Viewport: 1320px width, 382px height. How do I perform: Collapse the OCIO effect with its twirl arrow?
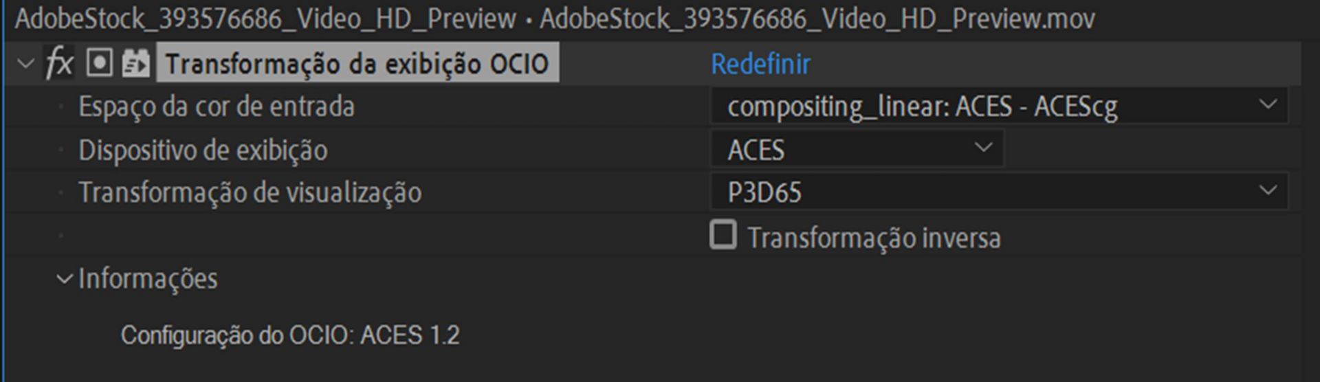point(25,64)
